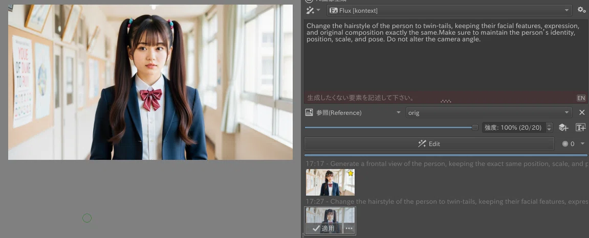Screen dimensions: 589x238
Task: Toggle the EN translation language button
Action: (581, 98)
